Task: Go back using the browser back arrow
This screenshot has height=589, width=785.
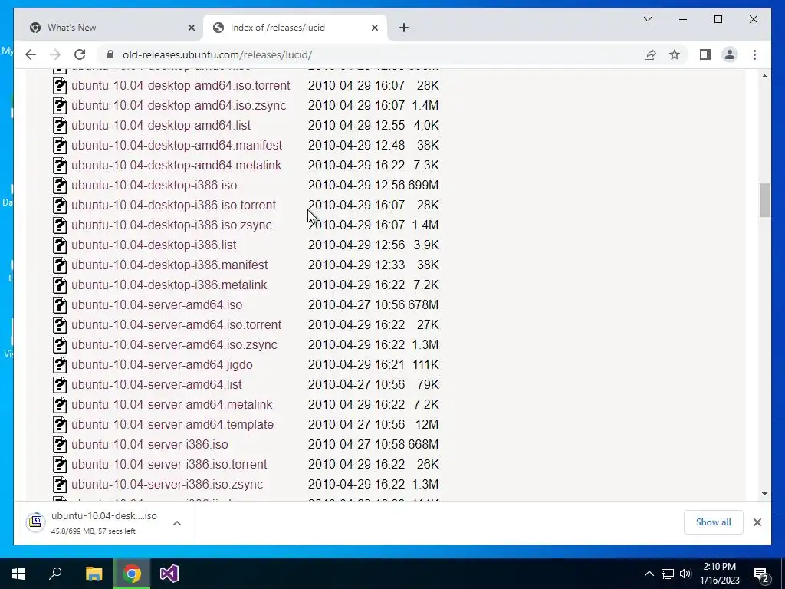Action: tap(31, 54)
